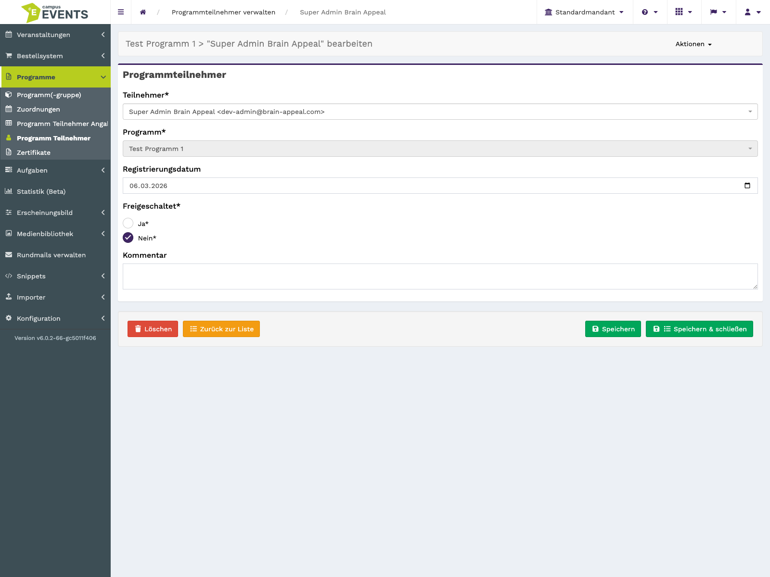770x577 pixels.
Task: Click Speichern & schließen button
Action: pos(699,329)
